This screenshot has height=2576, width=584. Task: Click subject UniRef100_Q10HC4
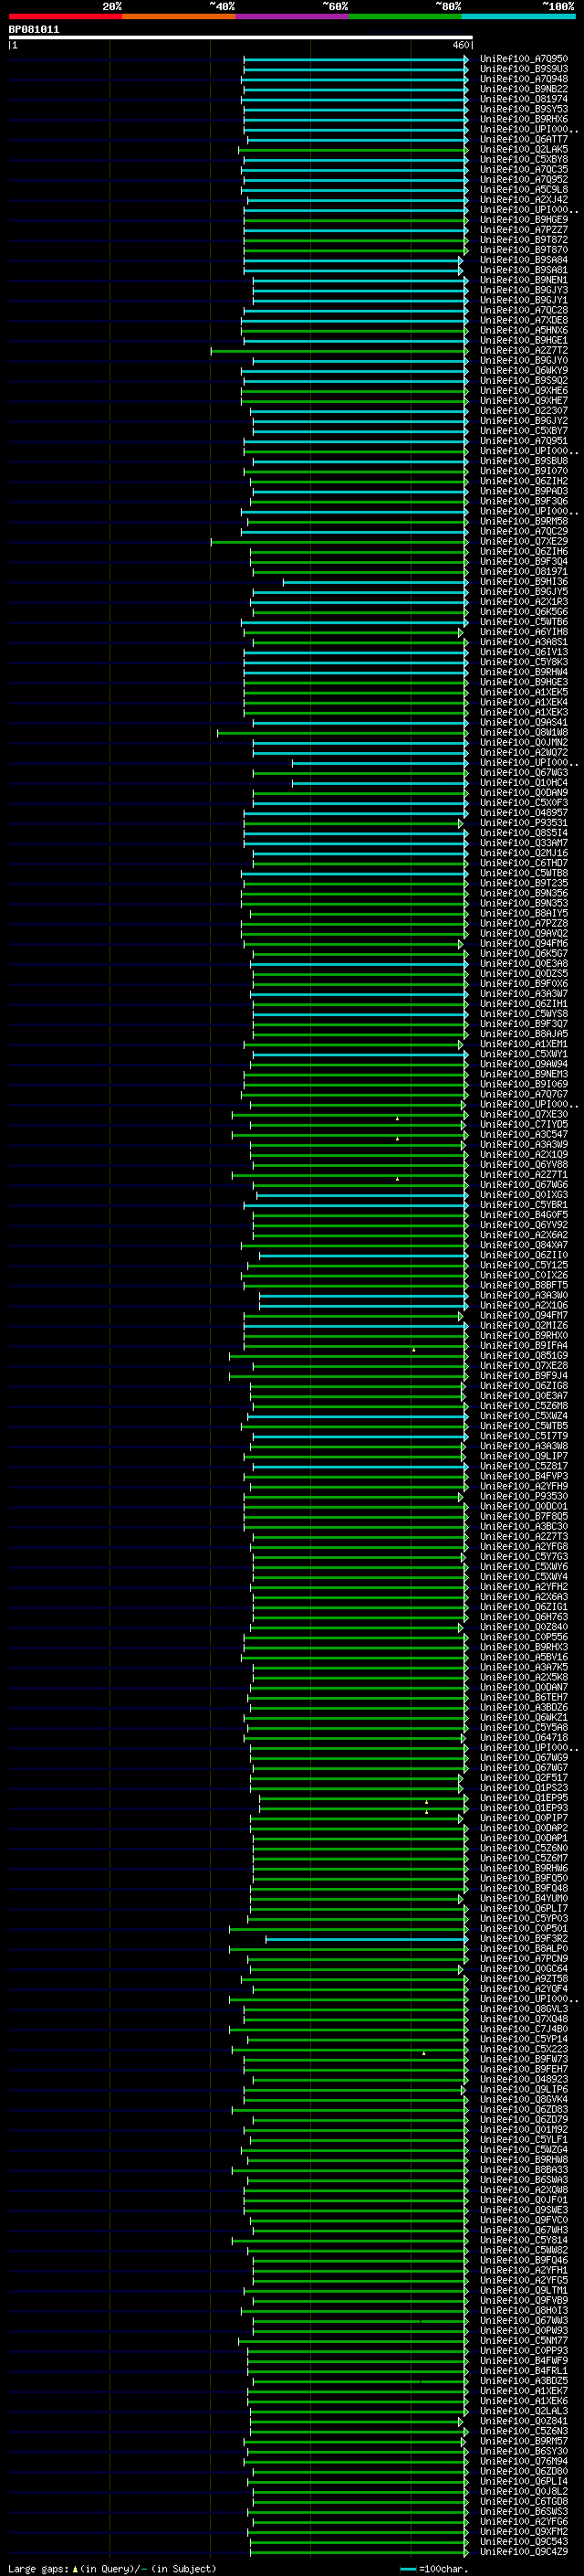523,782
